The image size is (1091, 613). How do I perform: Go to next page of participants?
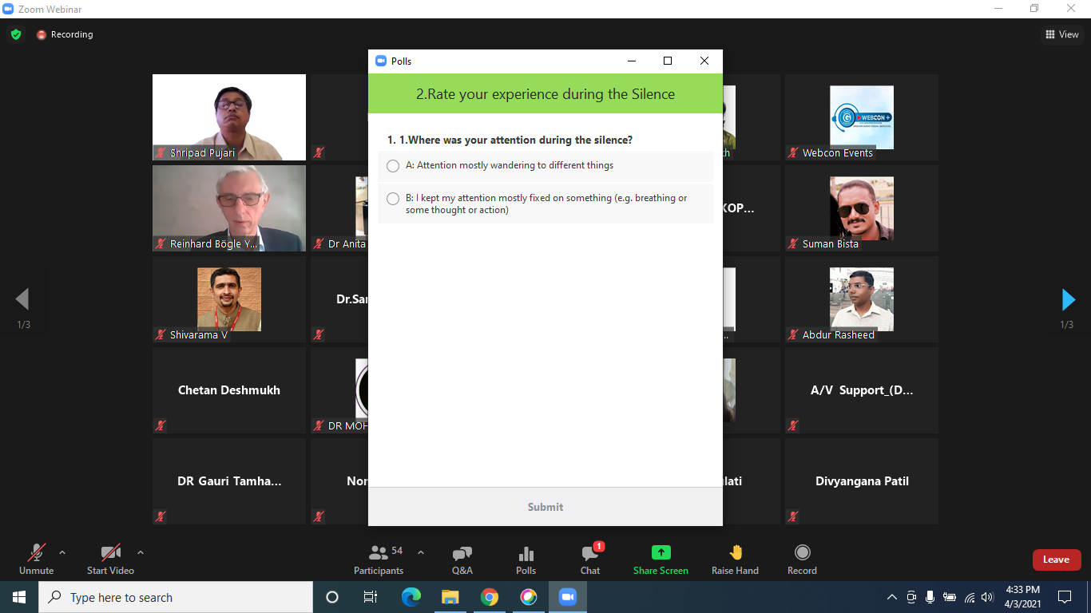tap(1068, 299)
